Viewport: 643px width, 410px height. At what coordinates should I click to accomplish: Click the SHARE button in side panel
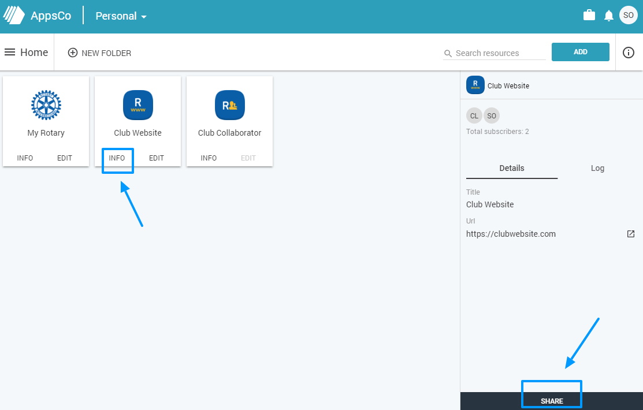tap(552, 401)
